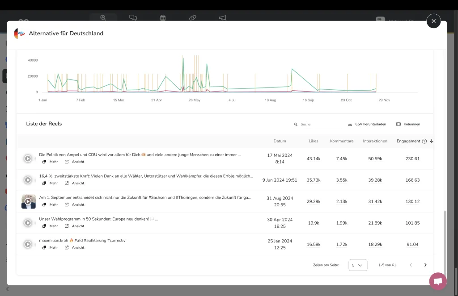Click the chart peak near 16 Sep

click(x=292, y=69)
